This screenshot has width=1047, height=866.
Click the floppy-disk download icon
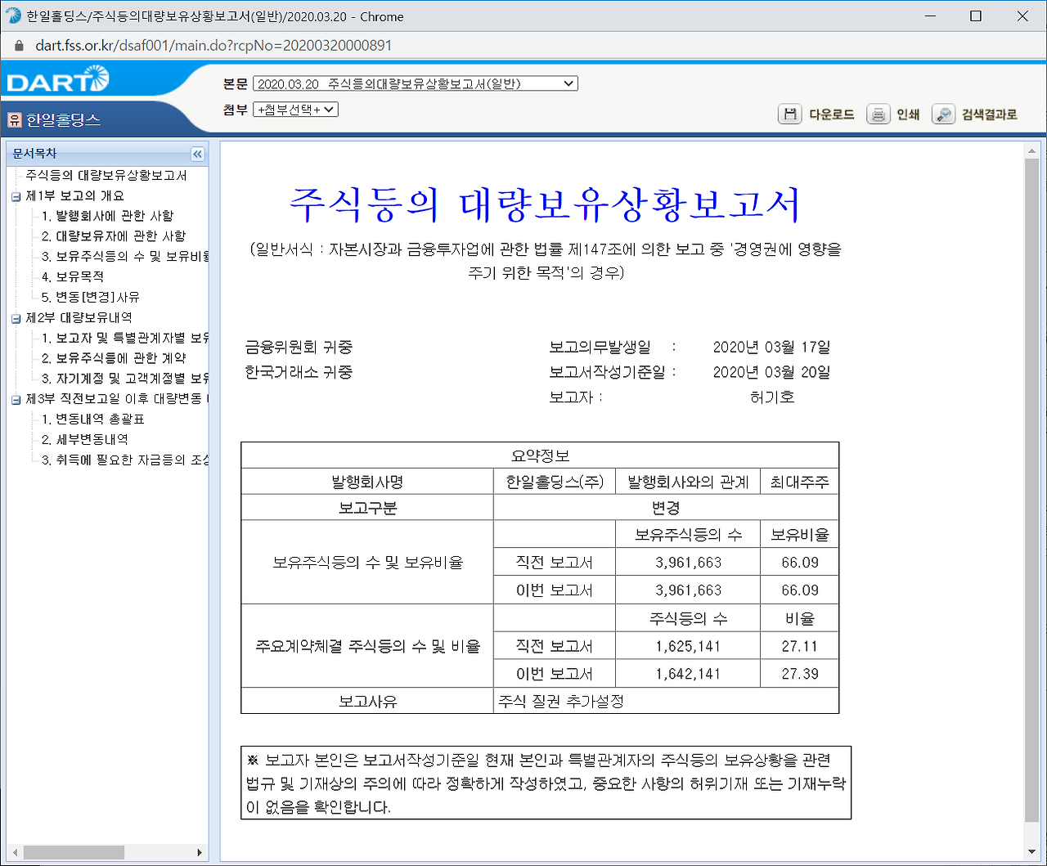pos(789,114)
